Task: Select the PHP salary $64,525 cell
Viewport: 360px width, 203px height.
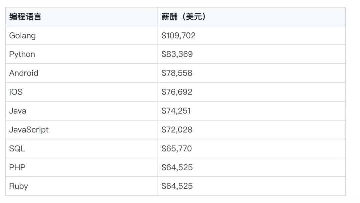Action: tap(252, 167)
